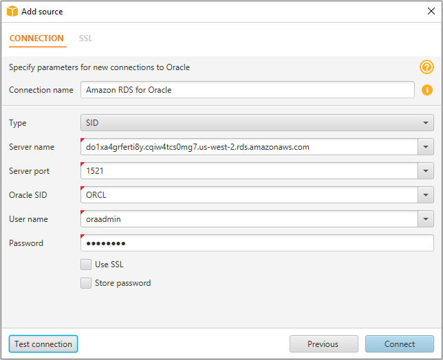Click the AWS box icon in title bar
The height and width of the screenshot is (360, 443).
coord(12,11)
